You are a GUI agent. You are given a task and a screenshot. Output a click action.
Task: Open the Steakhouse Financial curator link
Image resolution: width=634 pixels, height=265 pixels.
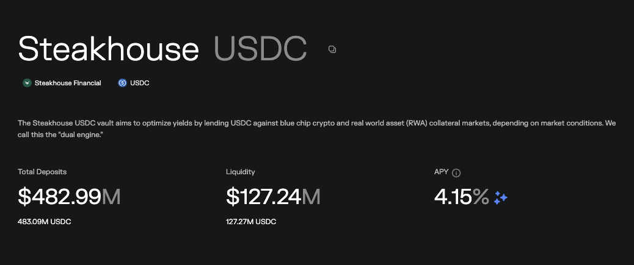click(x=68, y=83)
